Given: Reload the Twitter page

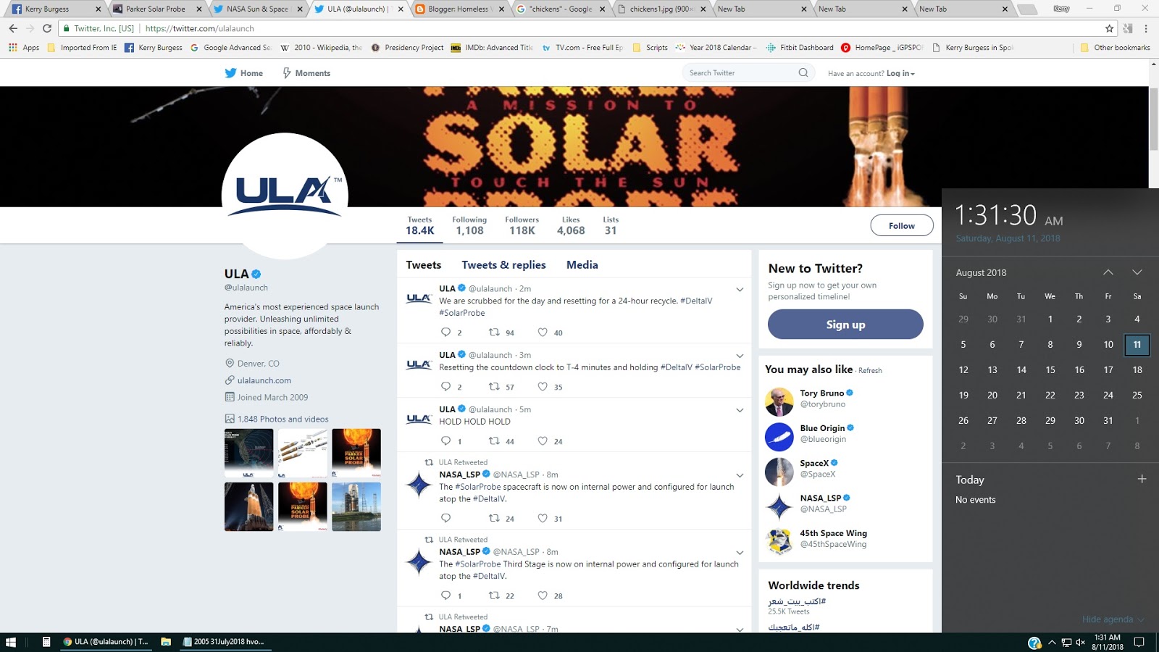Looking at the screenshot, I should (47, 28).
